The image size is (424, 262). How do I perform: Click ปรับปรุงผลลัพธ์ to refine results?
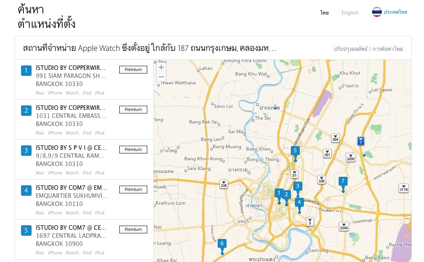point(350,49)
